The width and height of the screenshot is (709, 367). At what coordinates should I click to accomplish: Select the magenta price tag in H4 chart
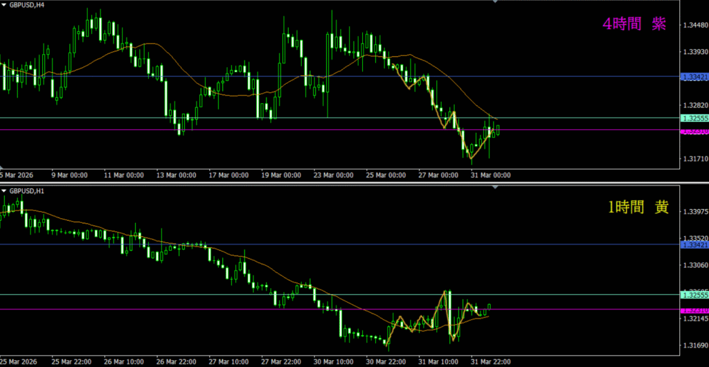tap(694, 131)
